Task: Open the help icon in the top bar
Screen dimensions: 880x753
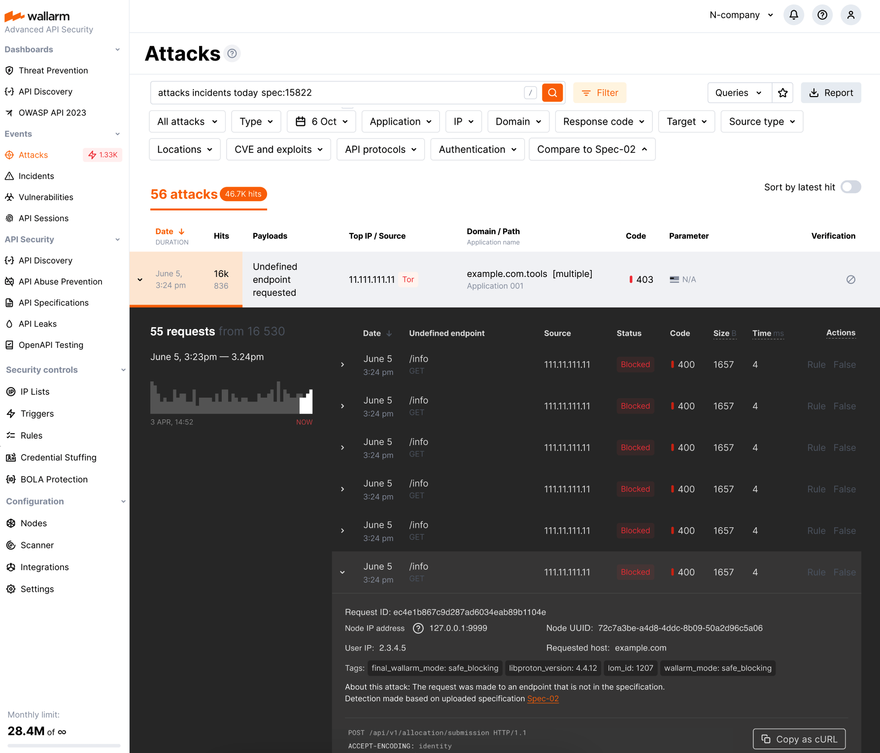Action: pyautogui.click(x=822, y=15)
